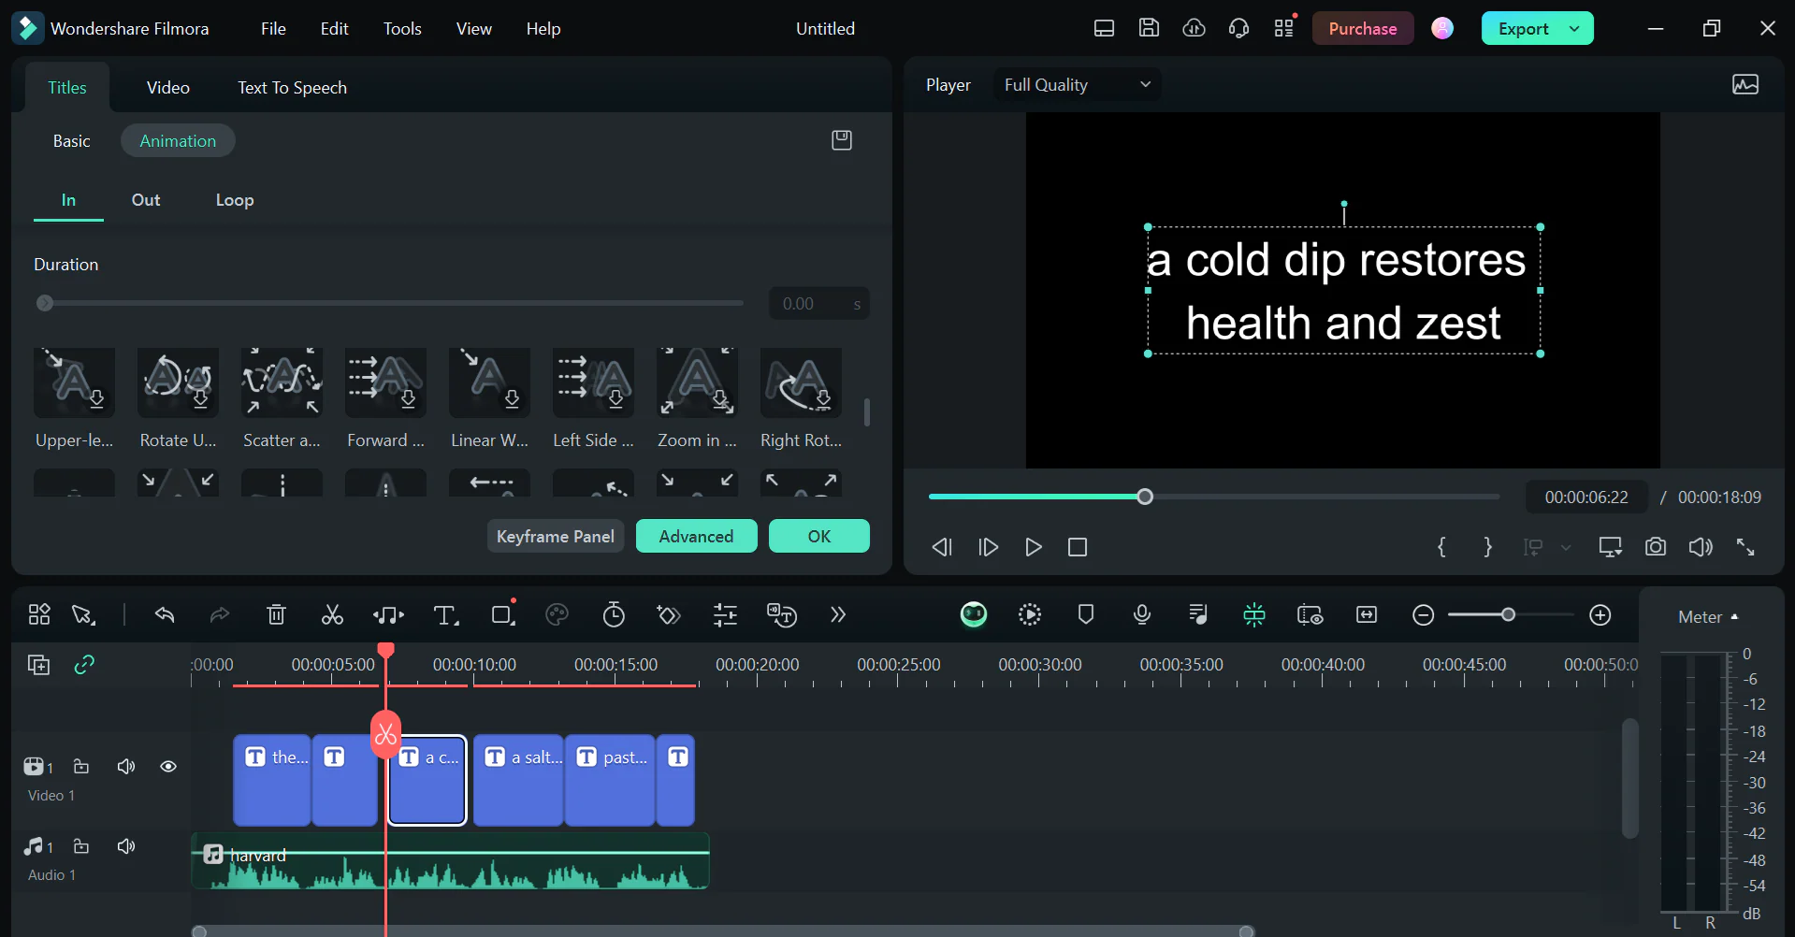The height and width of the screenshot is (937, 1795).
Task: Click the Split scissors icon in toolbar
Action: 332,615
